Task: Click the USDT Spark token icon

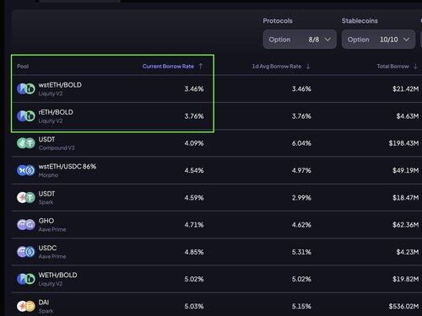Action: tap(26, 197)
